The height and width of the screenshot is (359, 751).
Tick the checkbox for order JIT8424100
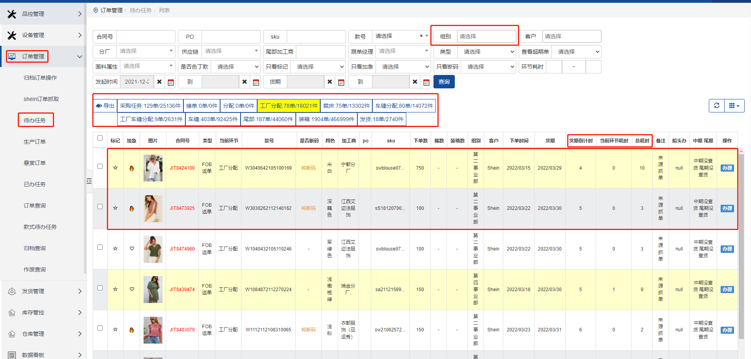(x=100, y=166)
